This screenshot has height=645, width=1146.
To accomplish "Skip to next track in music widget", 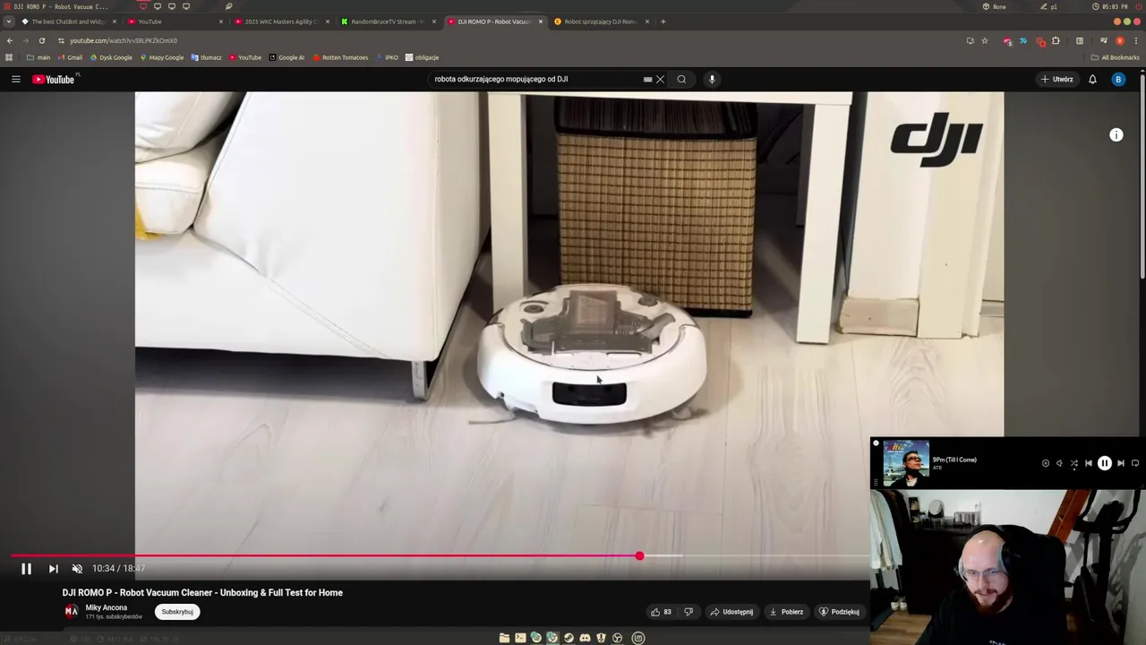I will tap(1120, 463).
